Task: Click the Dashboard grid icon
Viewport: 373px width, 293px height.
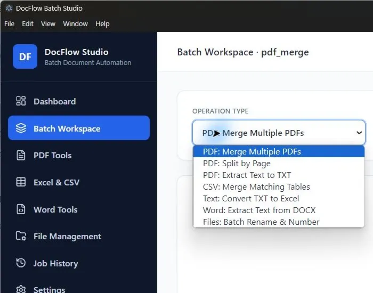Action: click(x=21, y=101)
